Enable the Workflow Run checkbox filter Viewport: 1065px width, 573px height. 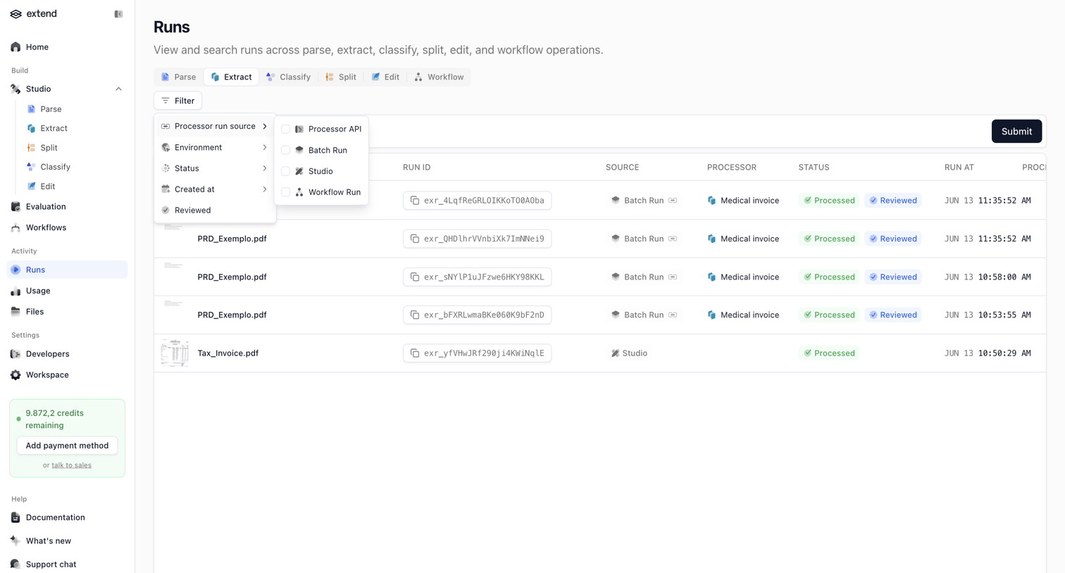coord(285,192)
